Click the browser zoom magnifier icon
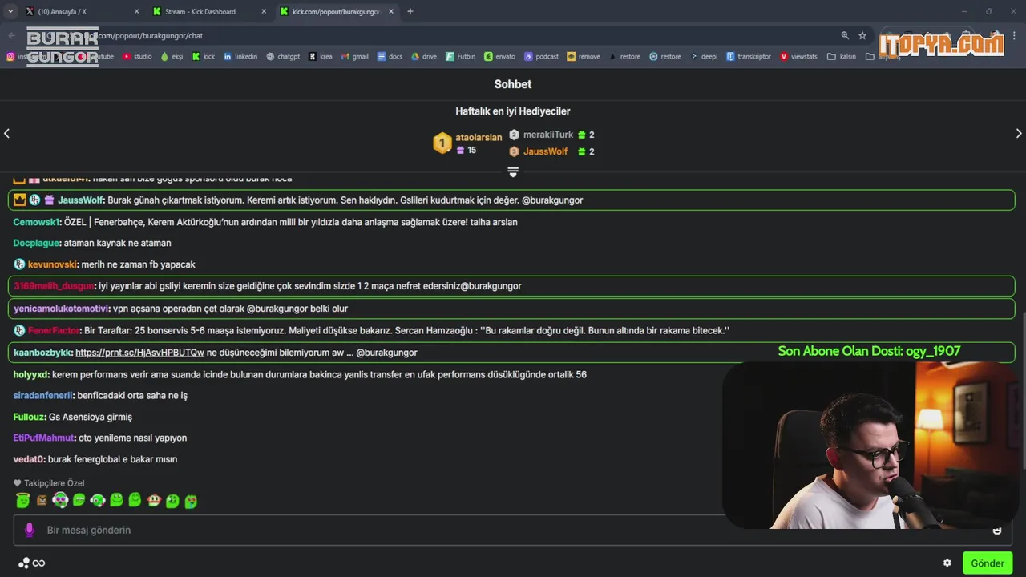 pos(845,36)
